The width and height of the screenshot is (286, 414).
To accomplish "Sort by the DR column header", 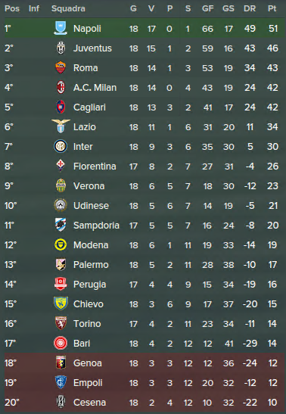I will pyautogui.click(x=250, y=8).
